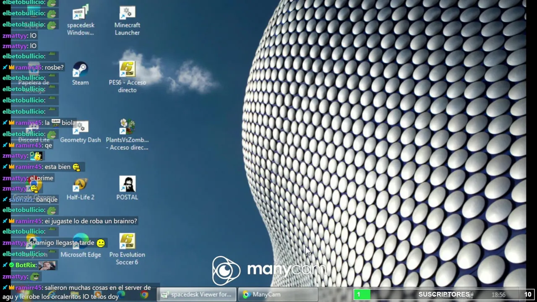Select the Pro Evolution Soccer 6 icon
Image resolution: width=537 pixels, height=302 pixels.
click(127, 249)
